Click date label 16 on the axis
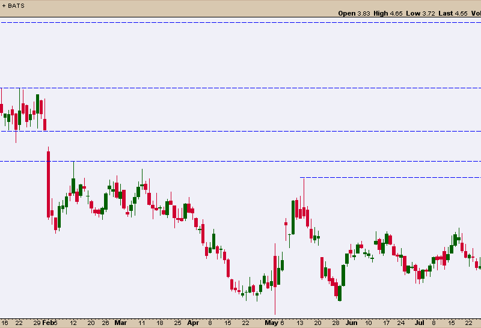 tap(5, 323)
